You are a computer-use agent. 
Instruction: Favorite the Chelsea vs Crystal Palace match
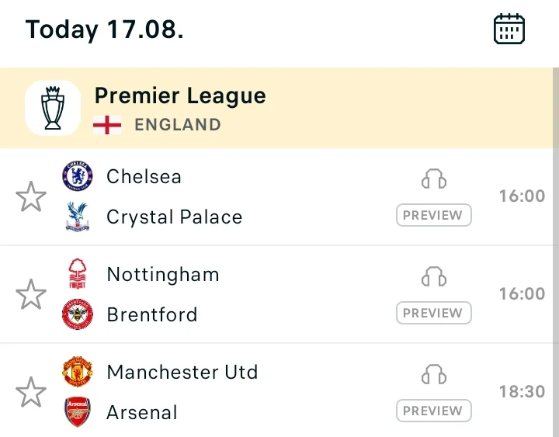pyautogui.click(x=31, y=196)
